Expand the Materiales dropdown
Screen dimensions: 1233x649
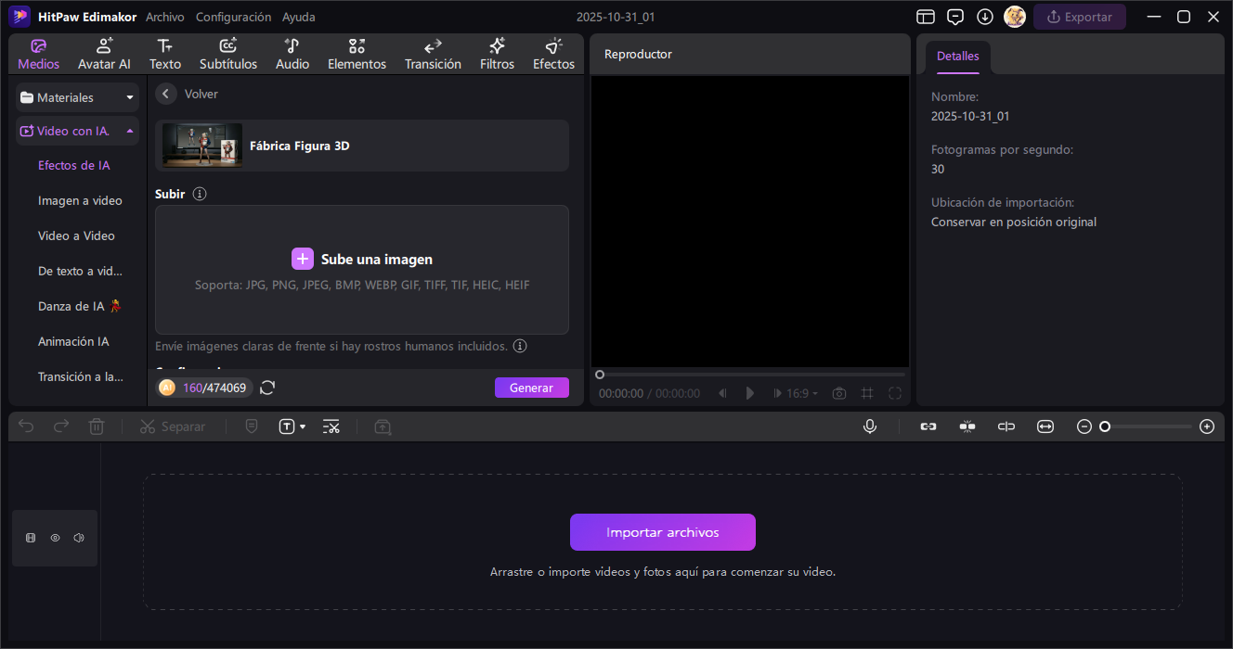[x=130, y=97]
